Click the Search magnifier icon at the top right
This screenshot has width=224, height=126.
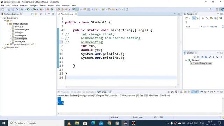click(211, 9)
